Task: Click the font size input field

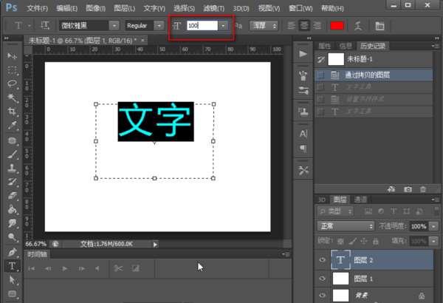Action: click(202, 26)
